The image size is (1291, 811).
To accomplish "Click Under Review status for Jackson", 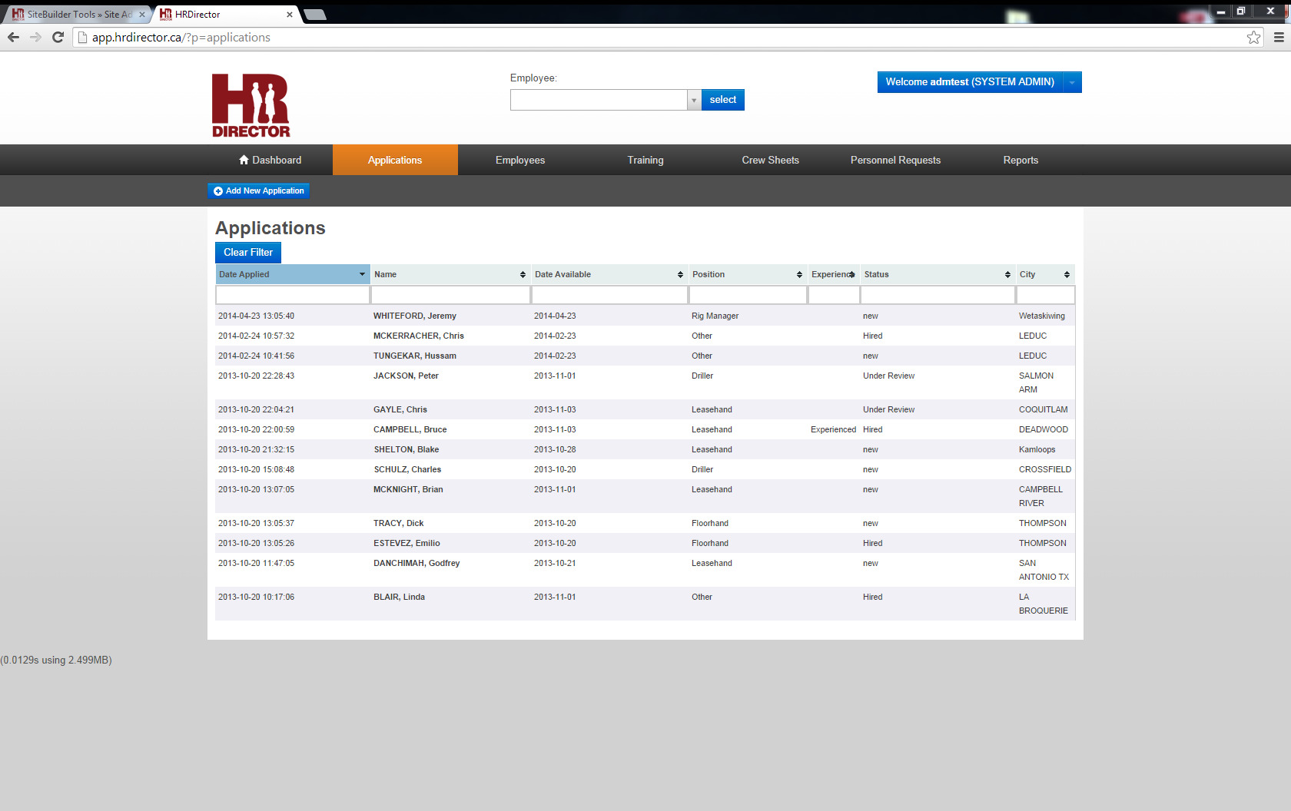I will tap(888, 376).
